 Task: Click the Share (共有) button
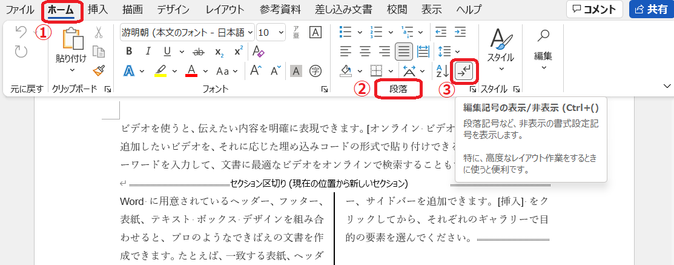coord(651,9)
